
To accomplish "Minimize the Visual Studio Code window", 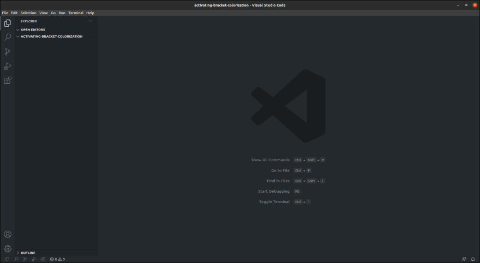I will (x=458, y=5).
